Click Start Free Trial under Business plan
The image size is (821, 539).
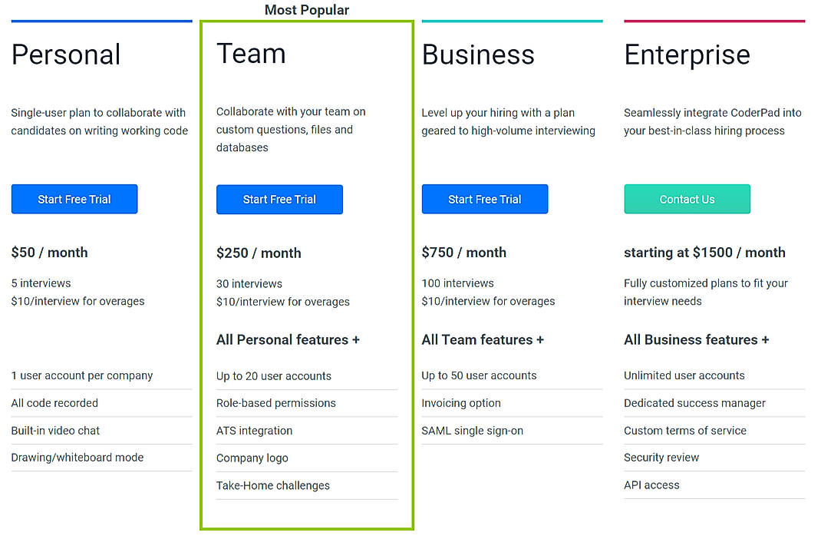[484, 199]
